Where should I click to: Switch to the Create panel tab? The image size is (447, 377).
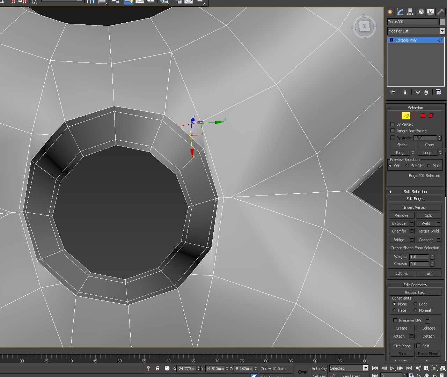pyautogui.click(x=389, y=12)
